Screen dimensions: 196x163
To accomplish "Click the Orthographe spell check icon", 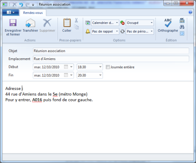I will tap(168, 23).
